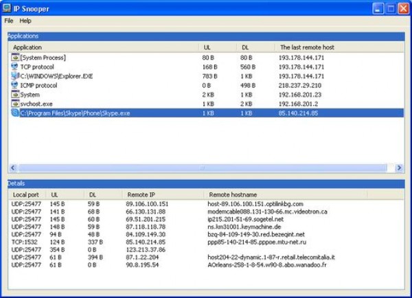Click the 354 B upload value
The image size is (412, 298).
click(57, 250)
